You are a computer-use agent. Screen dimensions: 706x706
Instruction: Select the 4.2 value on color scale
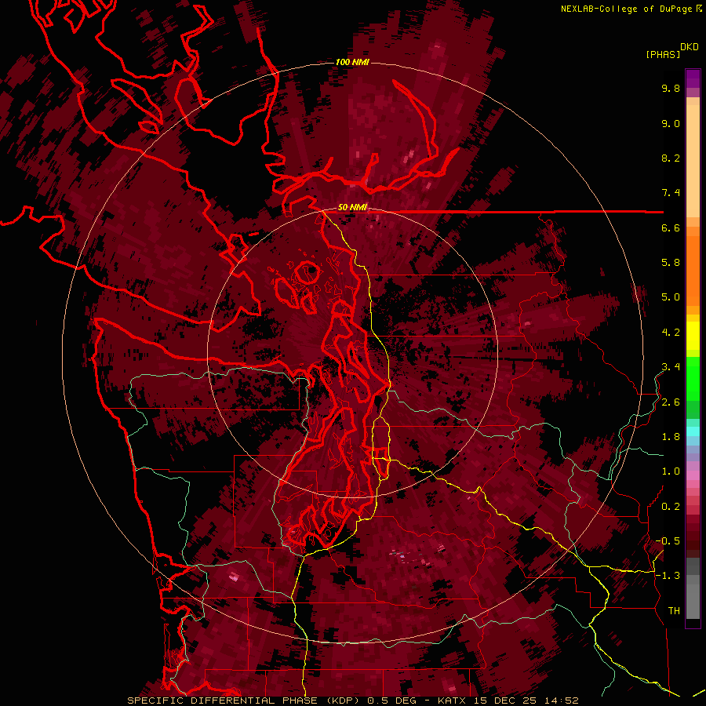[x=671, y=333]
